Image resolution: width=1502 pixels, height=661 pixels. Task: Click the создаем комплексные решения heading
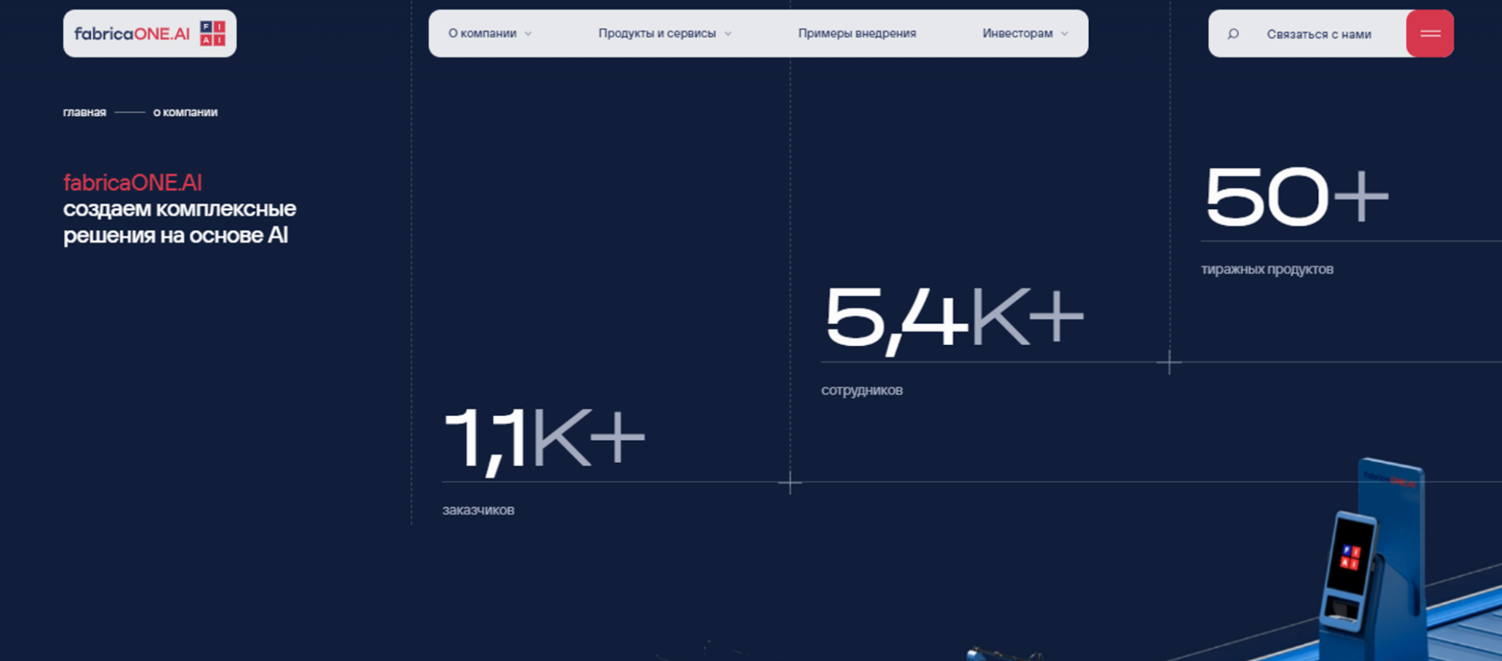pyautogui.click(x=180, y=222)
